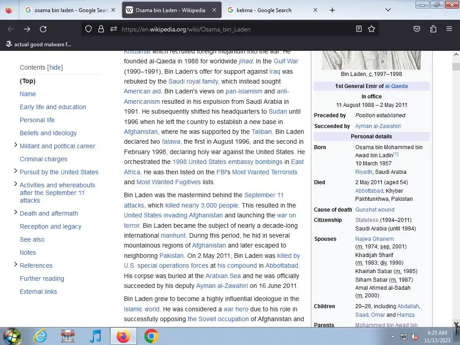
Task: Click the Firefox taskbar button
Action: (123, 336)
